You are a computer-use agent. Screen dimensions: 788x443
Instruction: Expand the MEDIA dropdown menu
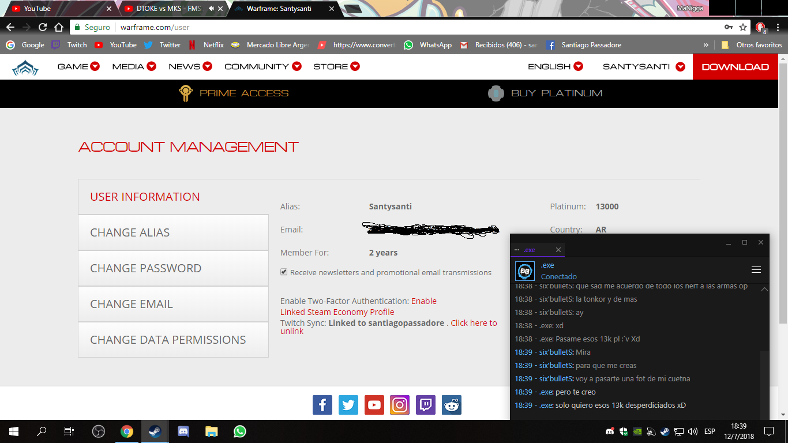point(134,66)
